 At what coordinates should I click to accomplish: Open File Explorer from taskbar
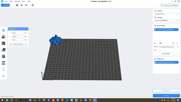[x=7, y=100]
